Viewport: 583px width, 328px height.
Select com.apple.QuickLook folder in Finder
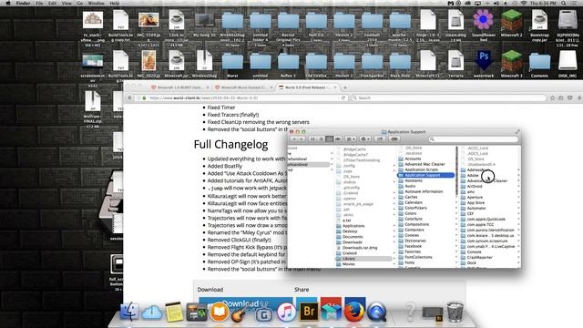(486, 219)
